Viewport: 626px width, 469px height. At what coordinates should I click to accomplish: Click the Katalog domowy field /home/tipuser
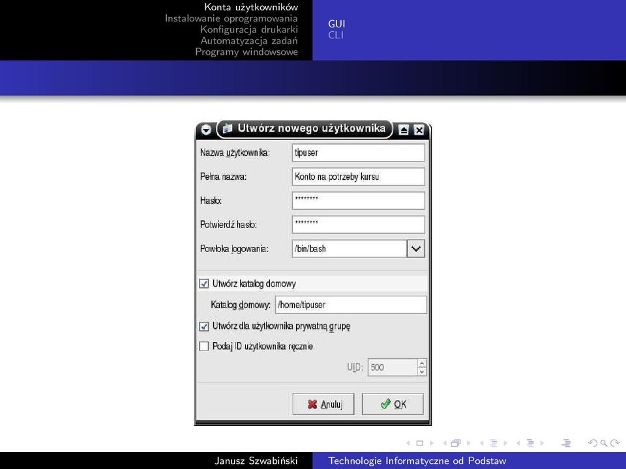[x=351, y=305]
